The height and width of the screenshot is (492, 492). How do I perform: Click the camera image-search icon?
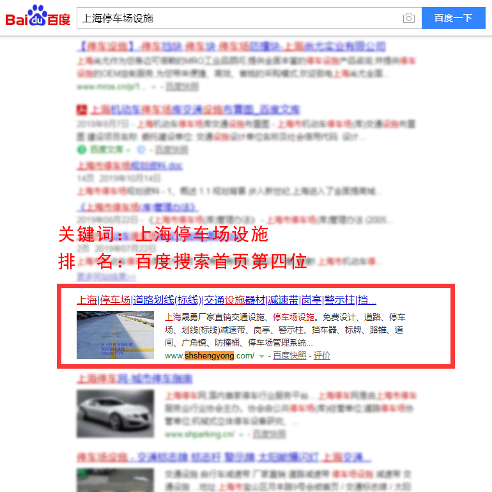408,18
